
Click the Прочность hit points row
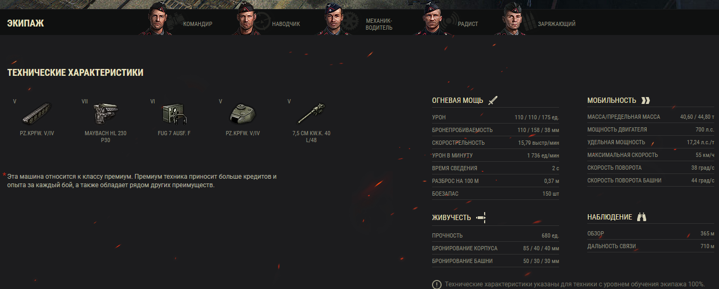click(495, 235)
